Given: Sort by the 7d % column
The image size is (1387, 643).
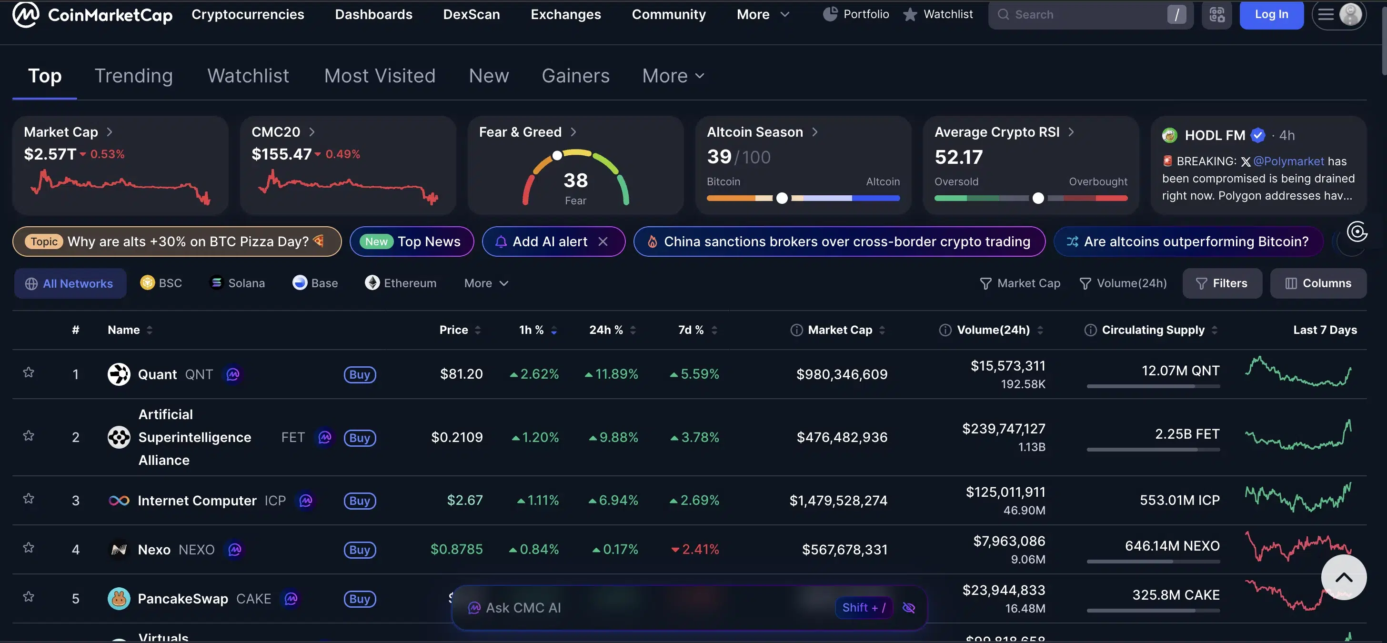Looking at the screenshot, I should (x=697, y=330).
